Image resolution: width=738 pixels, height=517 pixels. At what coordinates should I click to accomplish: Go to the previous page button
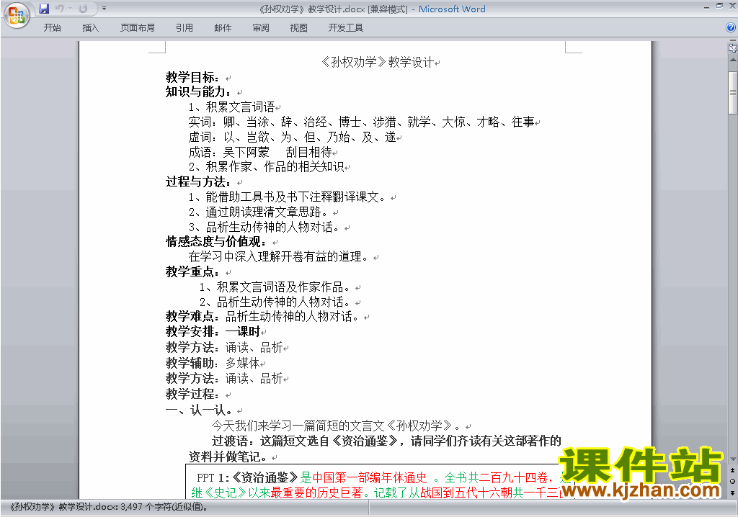click(x=733, y=470)
